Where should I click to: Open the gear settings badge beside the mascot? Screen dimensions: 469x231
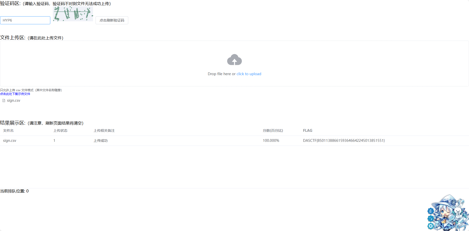[x=431, y=226]
